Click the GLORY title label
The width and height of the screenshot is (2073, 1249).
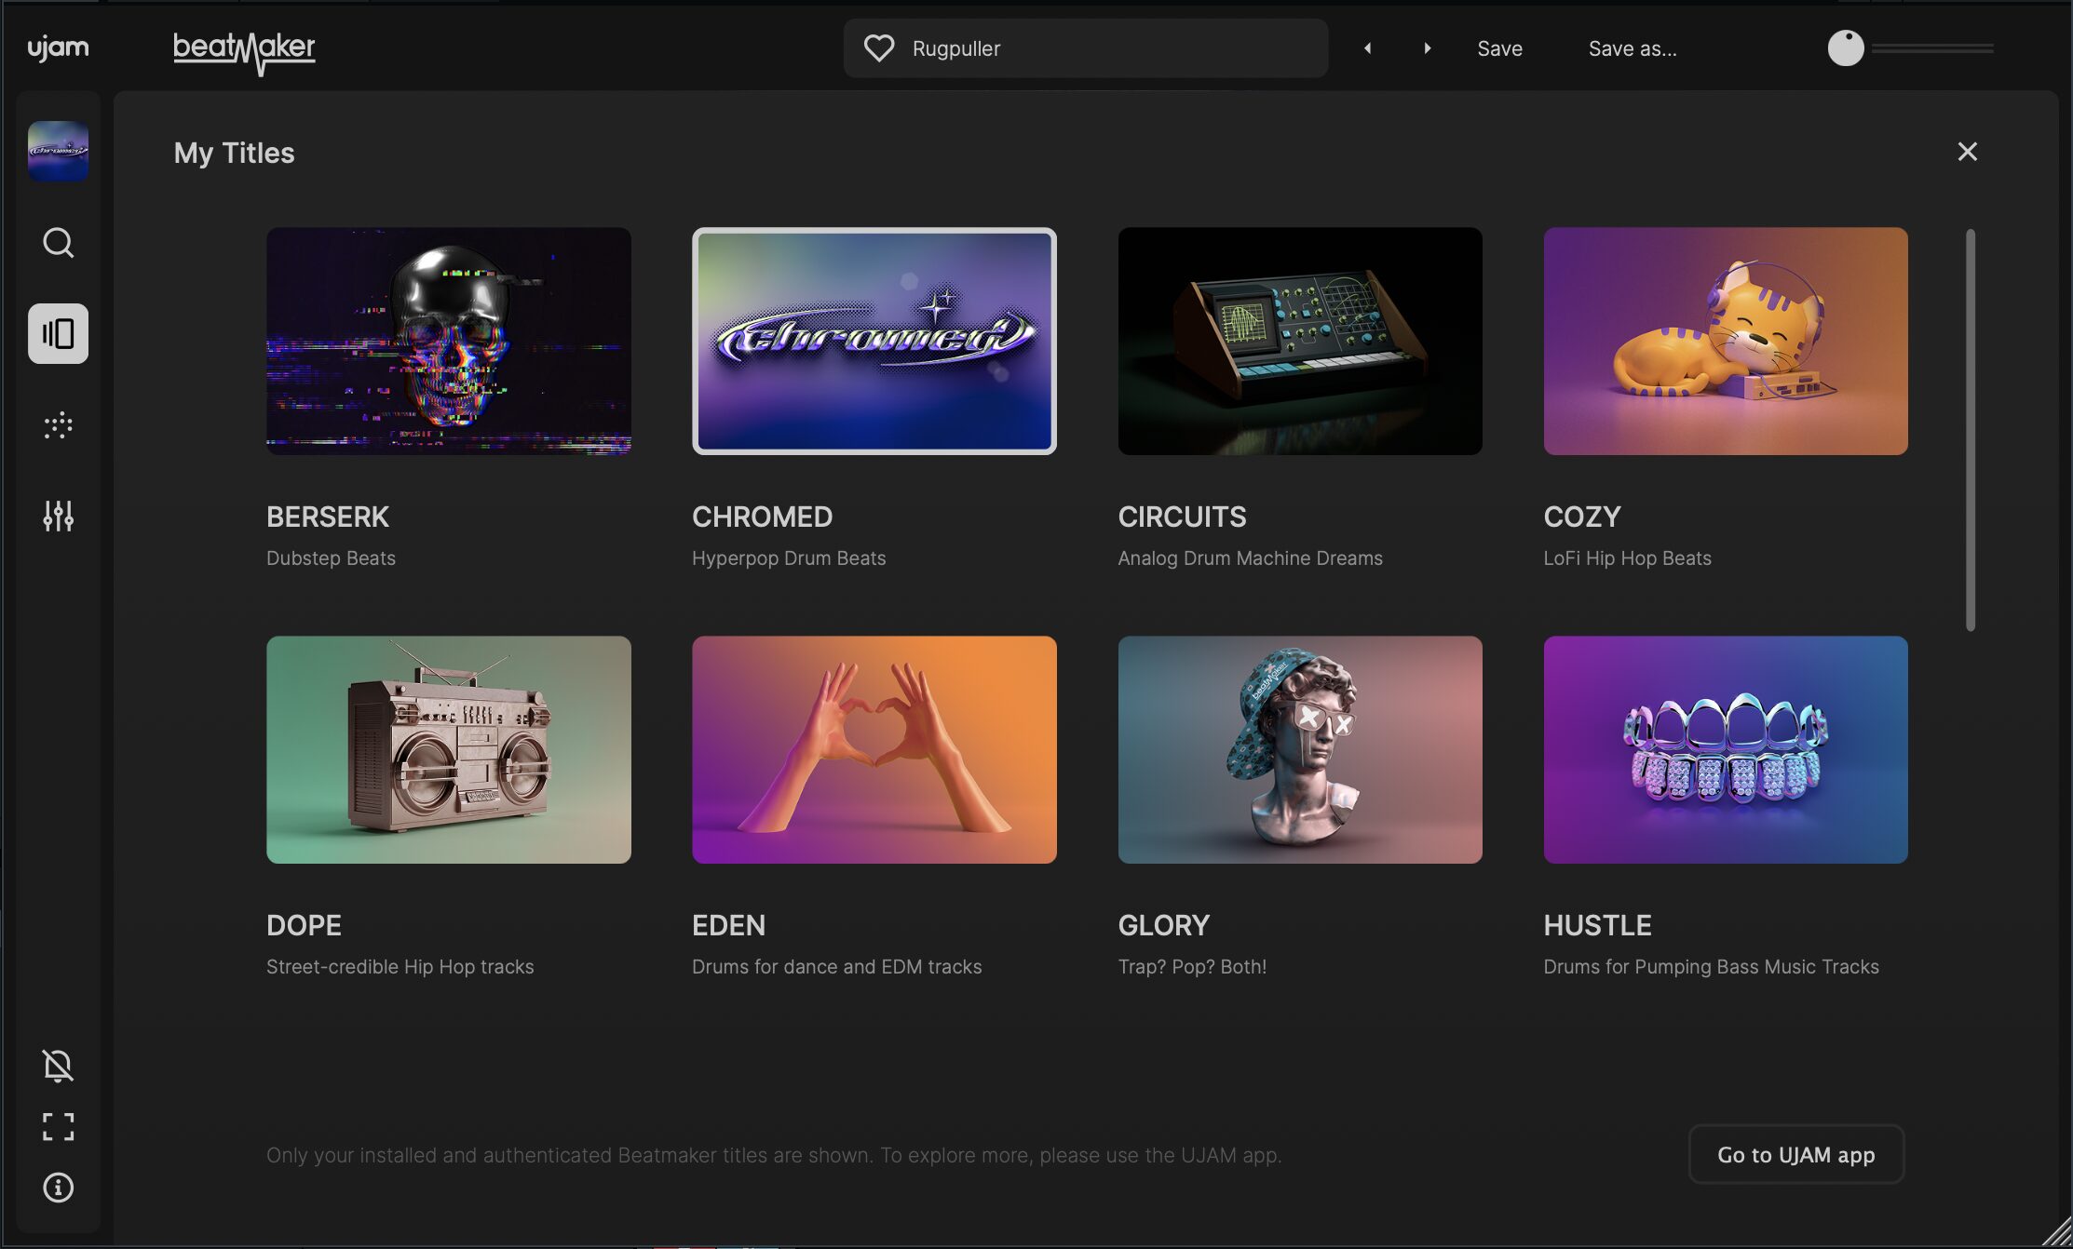[1163, 925]
